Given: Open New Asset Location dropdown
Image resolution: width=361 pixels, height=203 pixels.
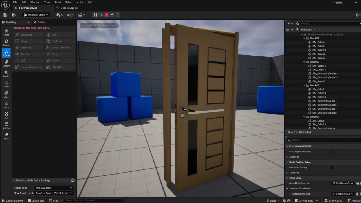Looking at the screenshot, I should click(54, 193).
